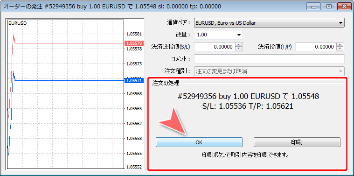Click the 印刷ボタンで取引内容を印刷できます hint text
The height and width of the screenshot is (176, 354).
point(246,155)
